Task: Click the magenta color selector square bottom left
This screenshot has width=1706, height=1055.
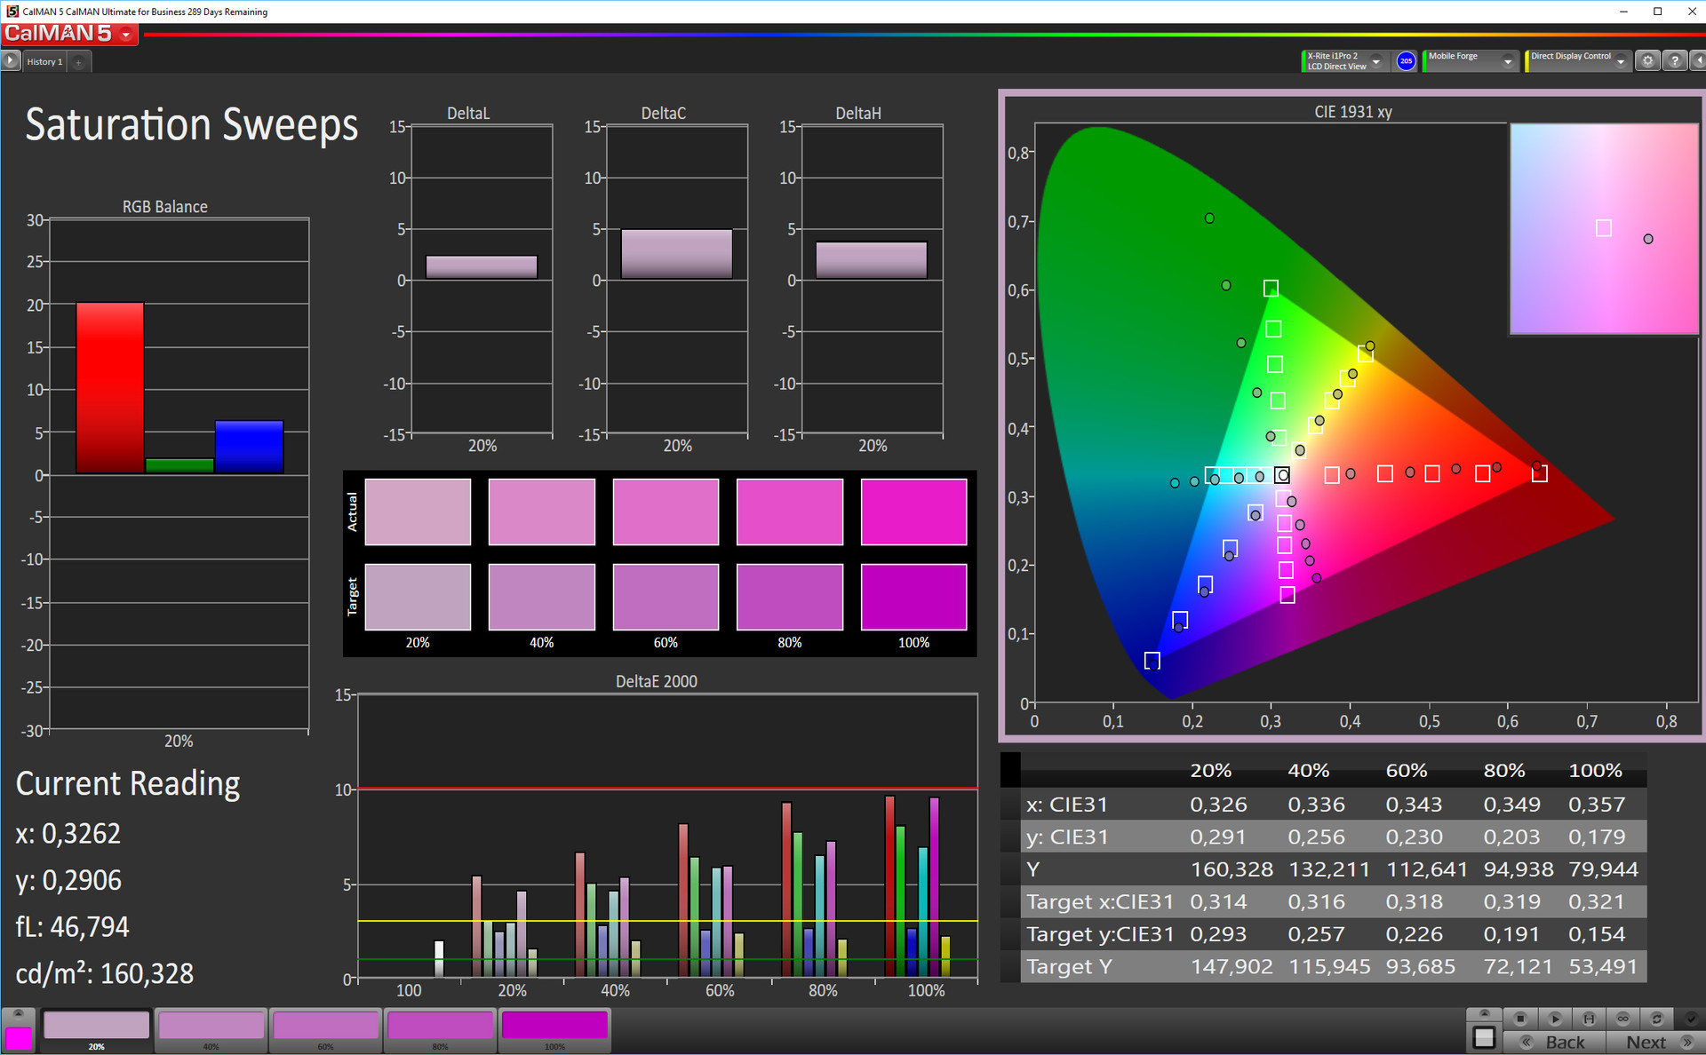Action: 18,1036
